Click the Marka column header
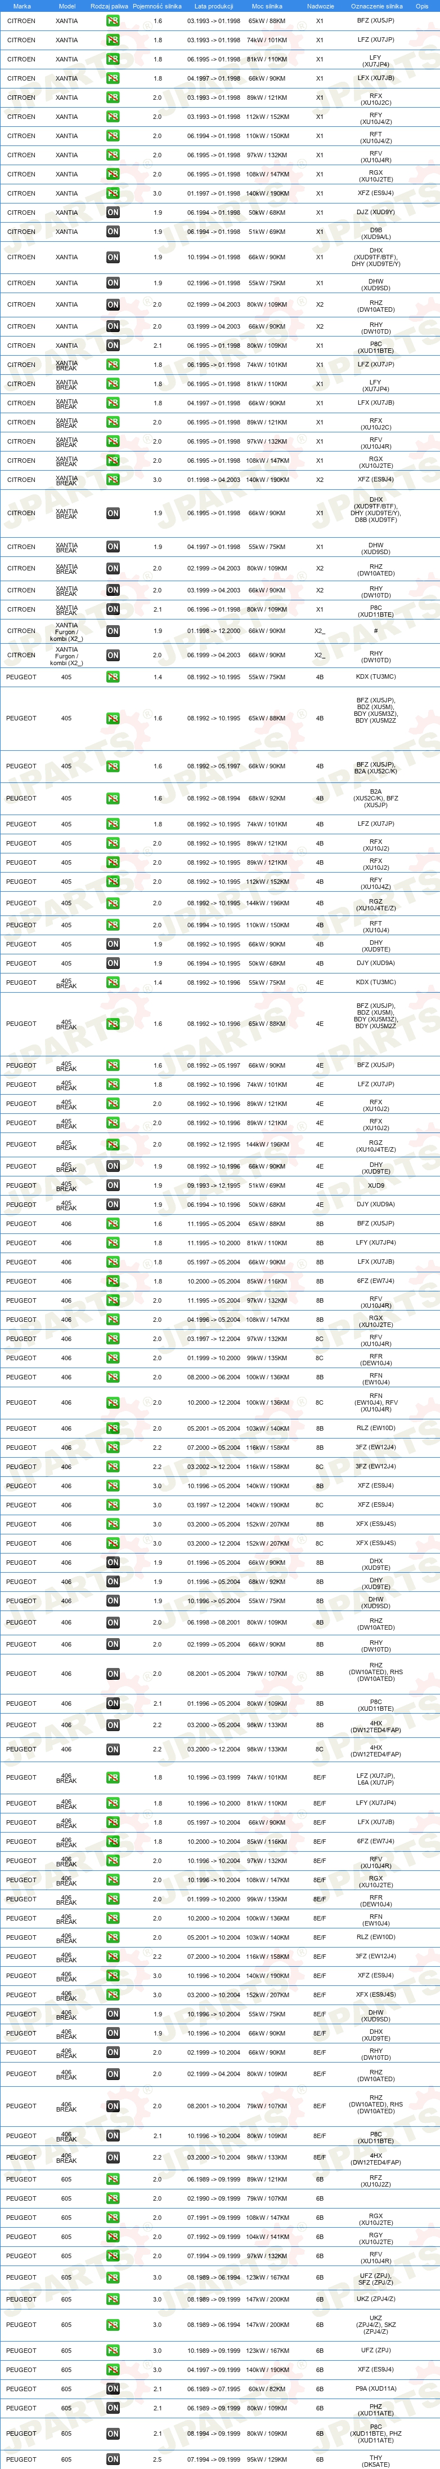Screen dimensions: 440x2469 (22, 6)
